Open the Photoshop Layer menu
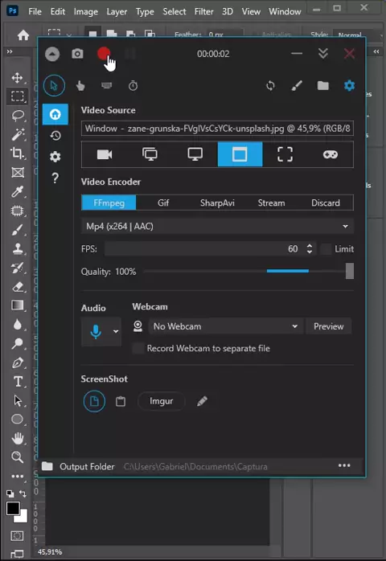Viewport: 386px width, 561px height. click(117, 11)
